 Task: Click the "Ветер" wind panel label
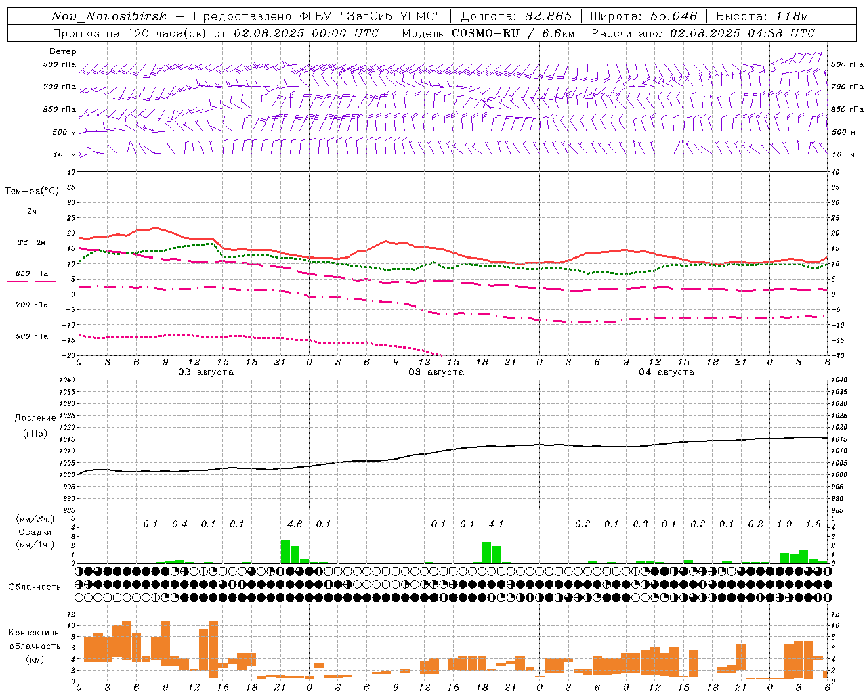(x=63, y=51)
